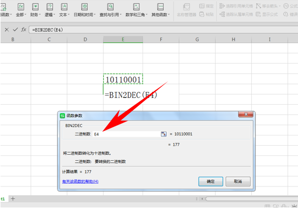Open the 文本 (Text) functions icon
The height and width of the screenshot is (208, 298).
pyautogui.click(x=64, y=7)
